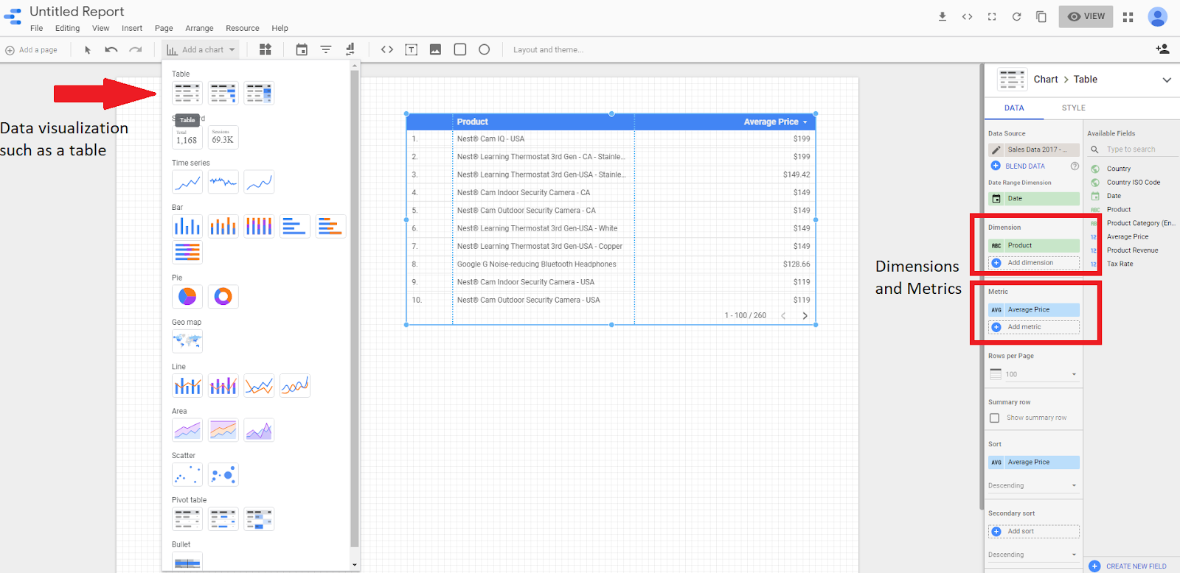This screenshot has height=573, width=1180.
Task: Select the rectangle shape tool
Action: point(460,49)
